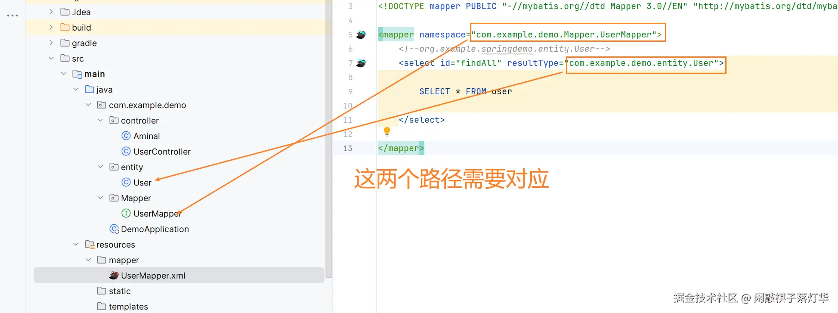Collapse the Mapper package
838x313 pixels.
point(100,198)
